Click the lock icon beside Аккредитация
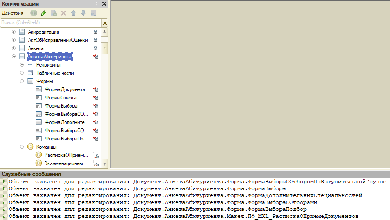 [95, 32]
